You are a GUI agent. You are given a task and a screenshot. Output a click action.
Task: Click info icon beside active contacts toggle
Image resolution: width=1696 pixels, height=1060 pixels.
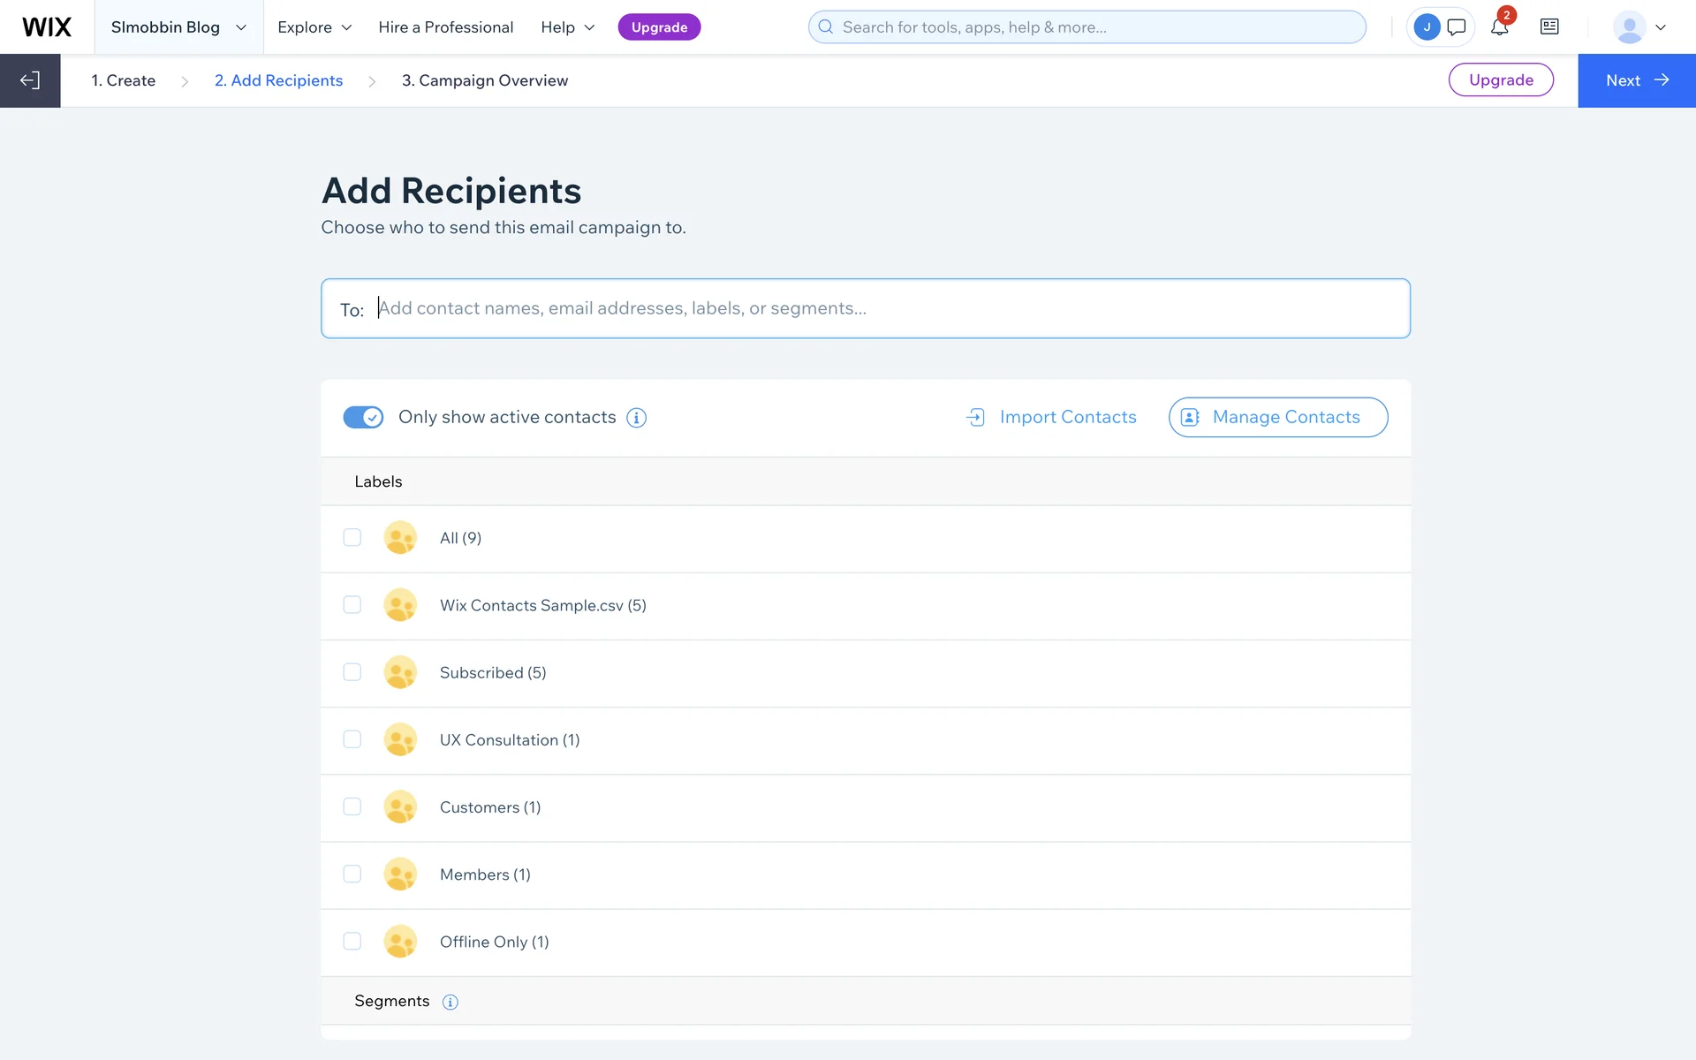click(x=636, y=418)
